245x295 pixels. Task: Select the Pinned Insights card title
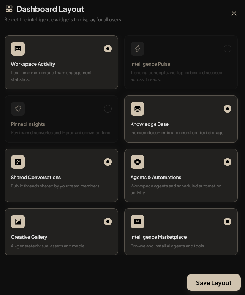click(x=28, y=124)
